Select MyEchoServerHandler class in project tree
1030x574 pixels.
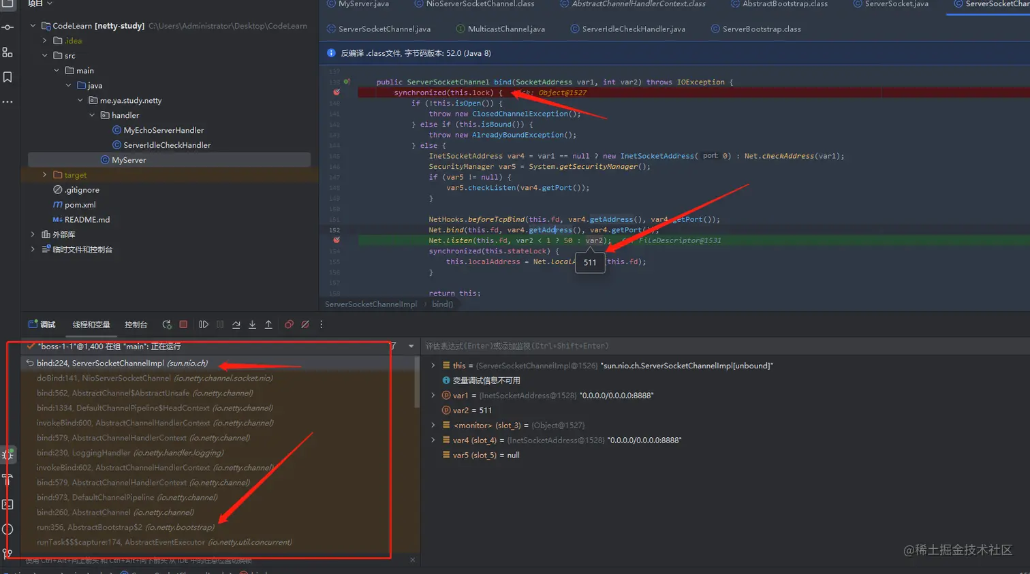tap(163, 130)
